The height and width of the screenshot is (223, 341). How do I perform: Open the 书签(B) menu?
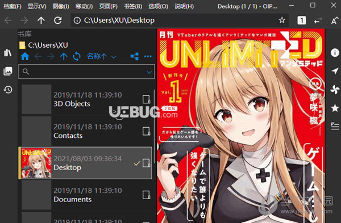[132, 6]
